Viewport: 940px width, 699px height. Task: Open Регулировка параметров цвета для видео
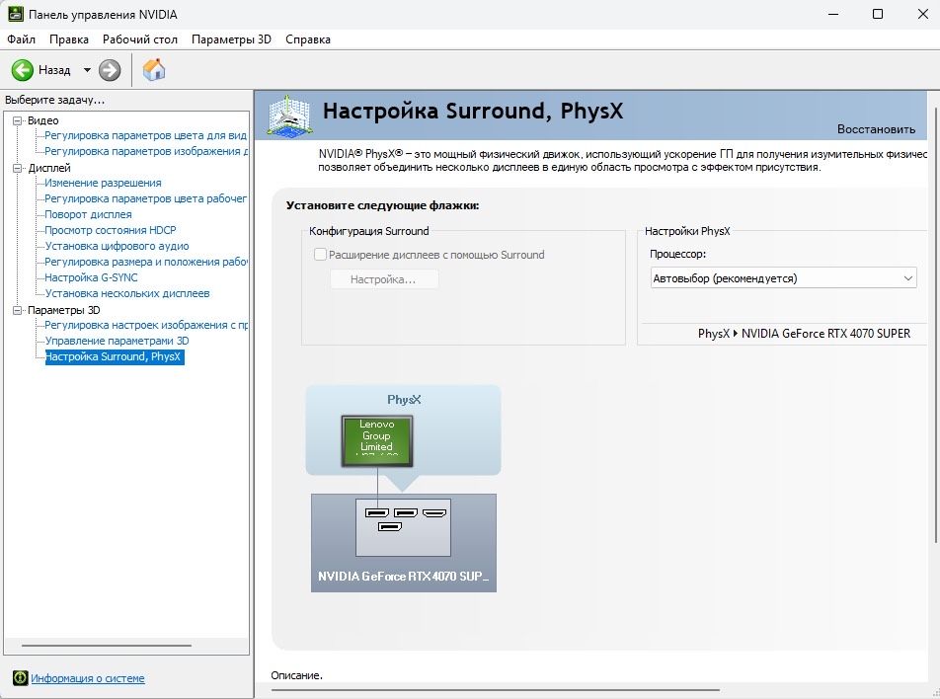146,135
